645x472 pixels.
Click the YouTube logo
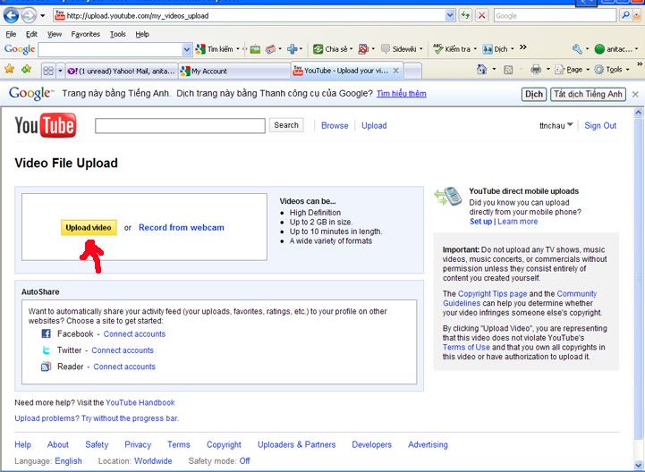coord(46,125)
